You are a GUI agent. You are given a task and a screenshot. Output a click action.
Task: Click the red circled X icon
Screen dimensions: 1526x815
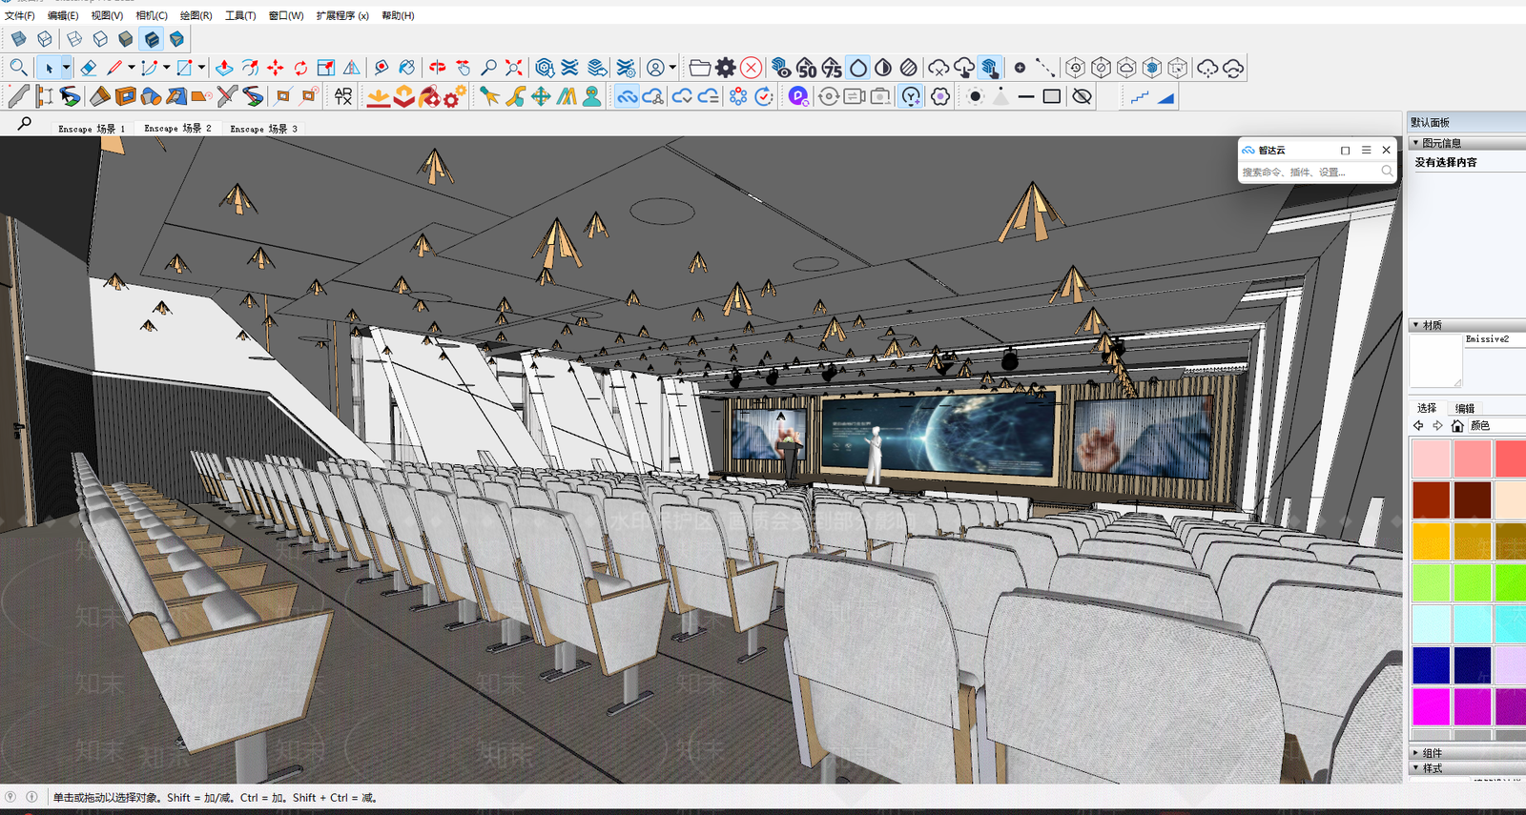(x=752, y=68)
